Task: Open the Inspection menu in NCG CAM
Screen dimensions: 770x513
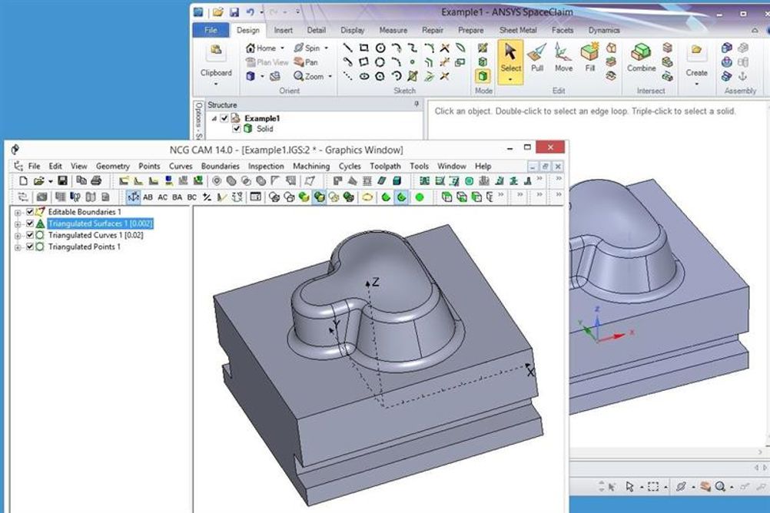Action: (x=266, y=167)
